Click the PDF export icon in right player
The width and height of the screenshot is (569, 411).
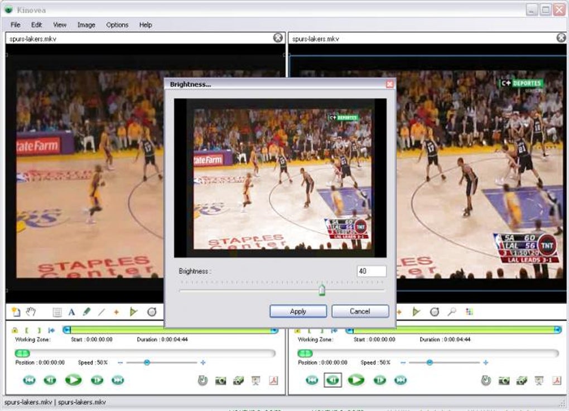point(557,380)
